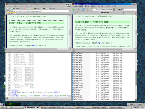Image resolution: width=145 pixels, height=109 pixels.
Task: Click the file list's vertical scrollbar thumb
Action: pos(136,78)
